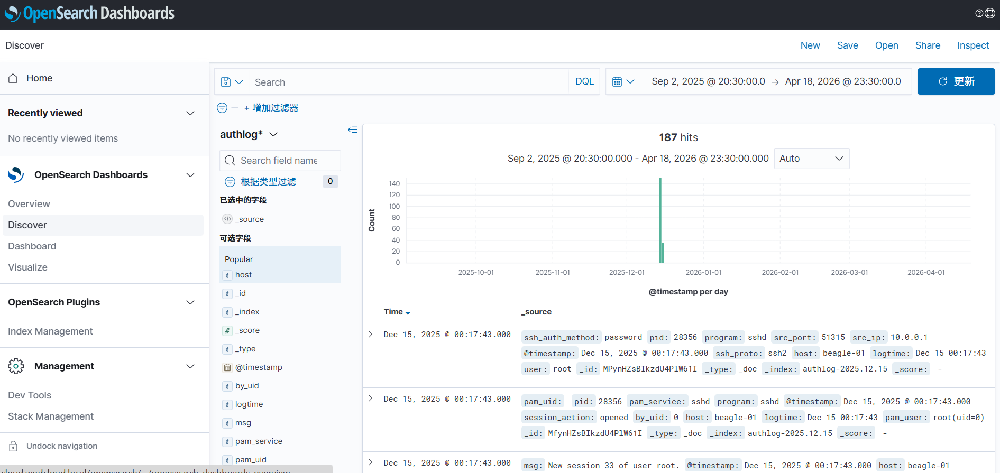1000x473 pixels.
Task: Click the _type field type icon
Action: pyautogui.click(x=227, y=349)
